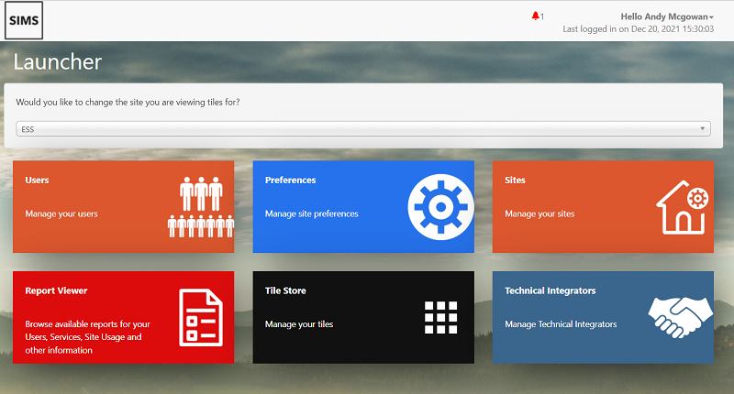Open the Technical Integrators tile title
The height and width of the screenshot is (394, 734).
pos(550,290)
